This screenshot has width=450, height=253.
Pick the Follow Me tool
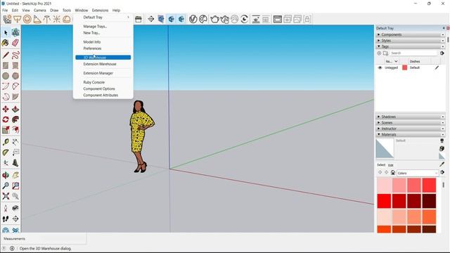[15, 119]
